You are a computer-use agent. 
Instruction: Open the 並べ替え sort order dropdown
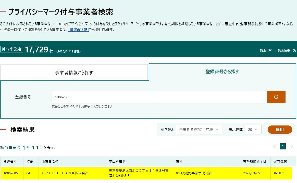(199, 130)
